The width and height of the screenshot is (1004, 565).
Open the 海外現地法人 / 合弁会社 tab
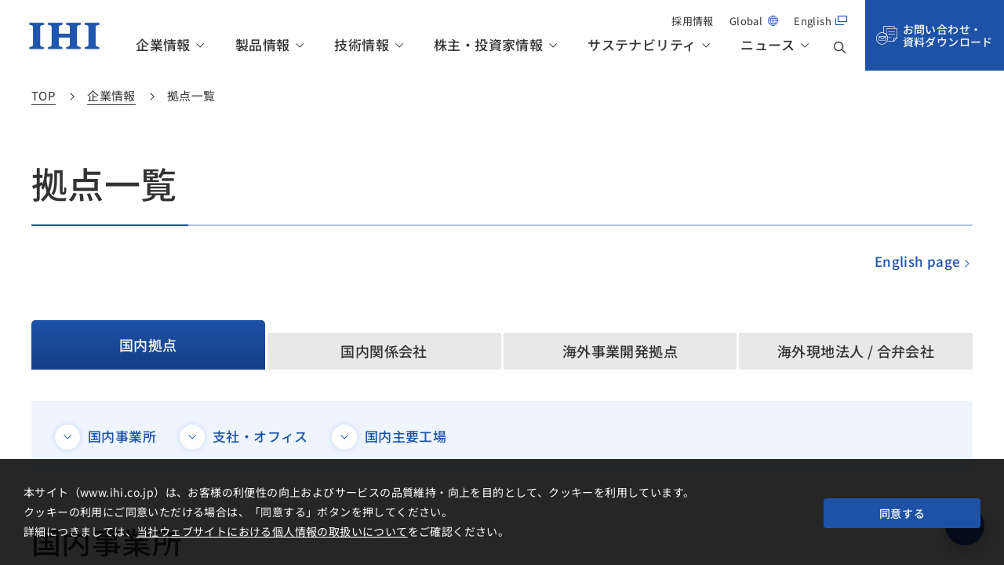pos(855,352)
